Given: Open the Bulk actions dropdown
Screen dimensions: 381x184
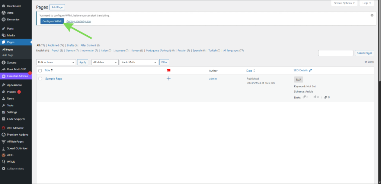Looking at the screenshot, I should click(x=56, y=62).
